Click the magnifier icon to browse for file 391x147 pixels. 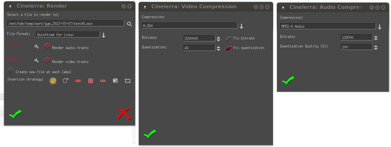pos(129,24)
